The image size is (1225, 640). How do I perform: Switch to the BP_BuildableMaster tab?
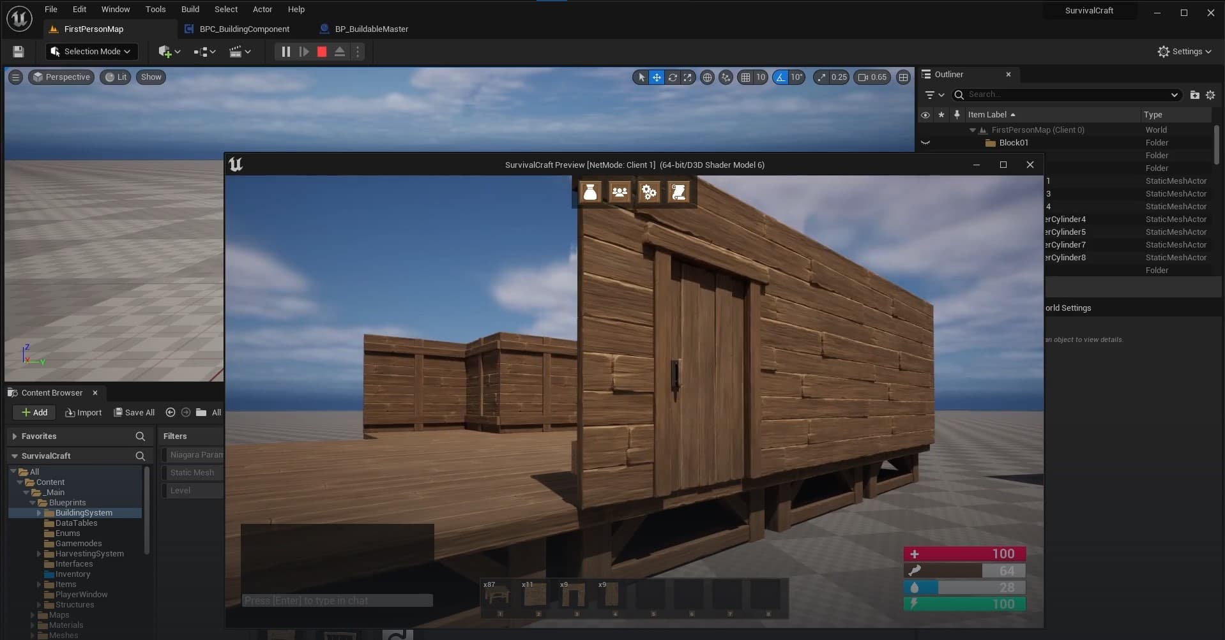(x=371, y=29)
